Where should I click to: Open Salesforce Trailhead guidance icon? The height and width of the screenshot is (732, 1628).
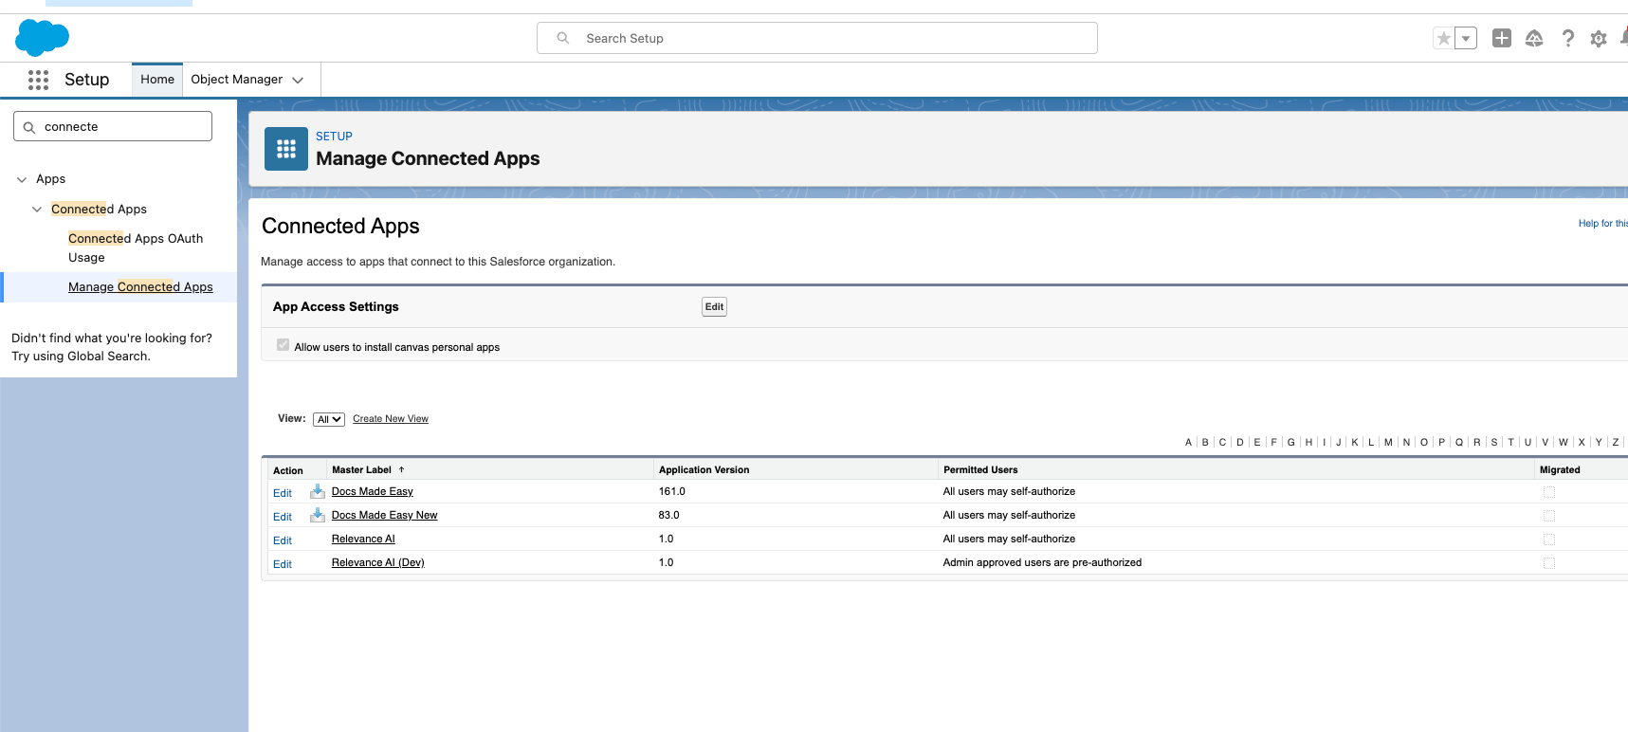(x=1534, y=38)
